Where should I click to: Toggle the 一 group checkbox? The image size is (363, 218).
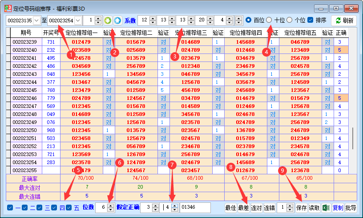10,208
